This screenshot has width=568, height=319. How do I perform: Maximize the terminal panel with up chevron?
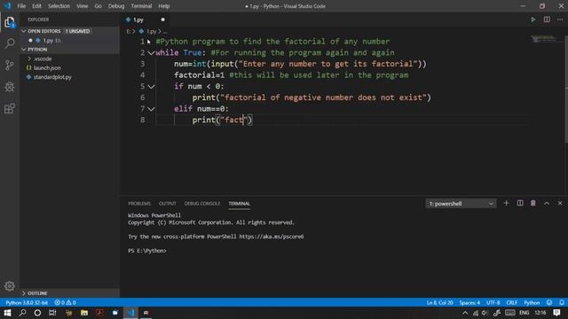(x=547, y=203)
